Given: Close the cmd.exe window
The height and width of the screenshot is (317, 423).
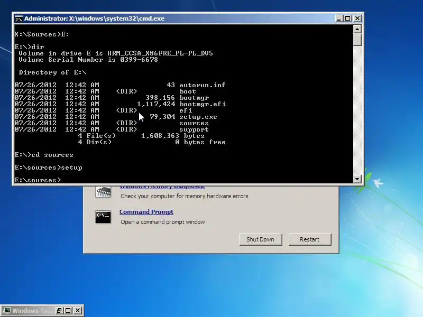Looking at the screenshot, I should [x=357, y=18].
